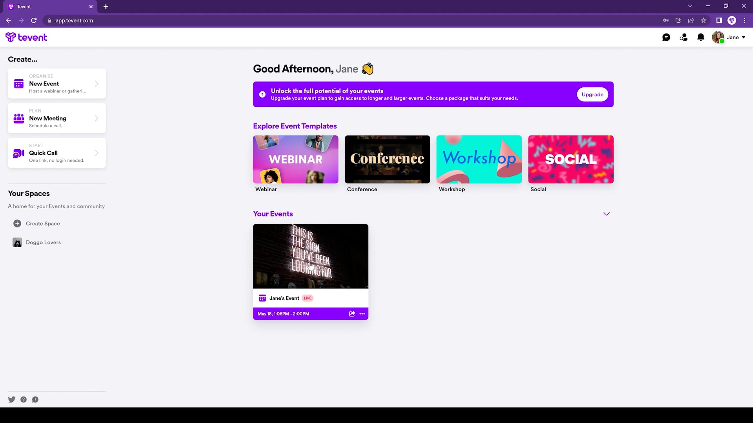
Task: Open the help question mark icon
Action: pyautogui.click(x=24, y=399)
